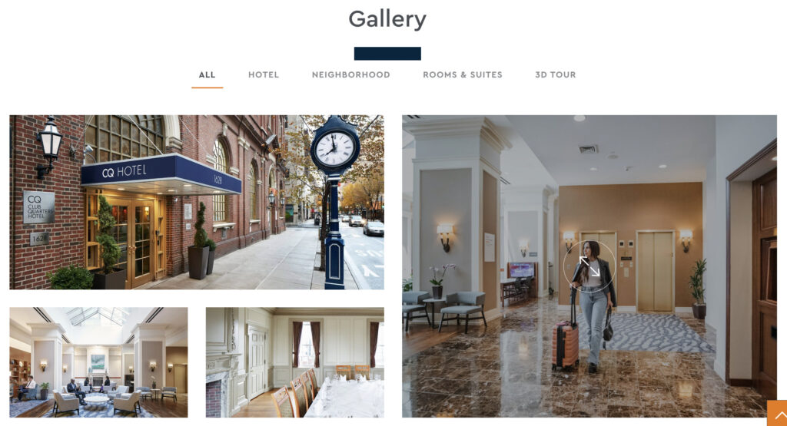Select the ALL gallery tab
The width and height of the screenshot is (787, 426).
207,74
